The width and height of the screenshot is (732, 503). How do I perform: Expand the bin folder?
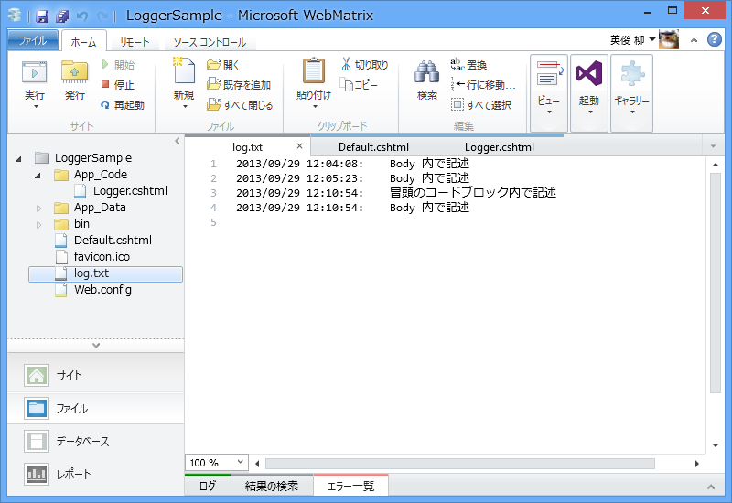click(x=38, y=224)
